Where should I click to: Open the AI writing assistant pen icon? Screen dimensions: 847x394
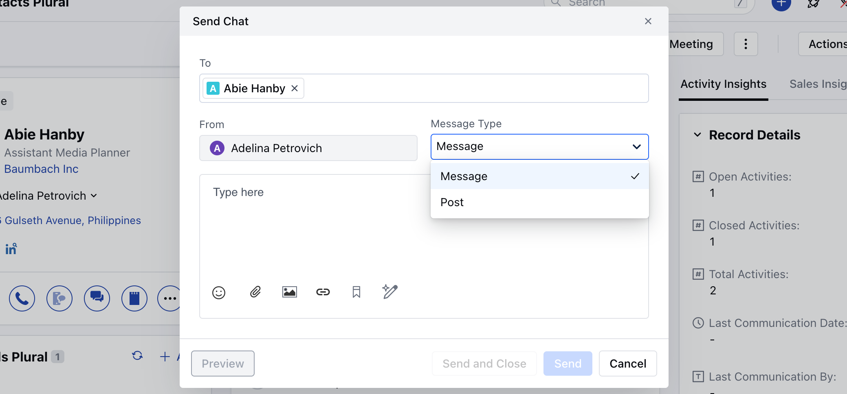click(x=389, y=292)
